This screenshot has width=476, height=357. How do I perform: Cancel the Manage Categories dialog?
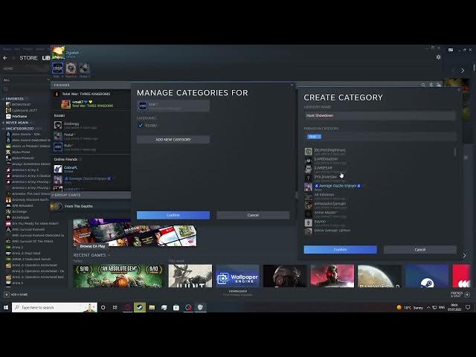click(253, 215)
